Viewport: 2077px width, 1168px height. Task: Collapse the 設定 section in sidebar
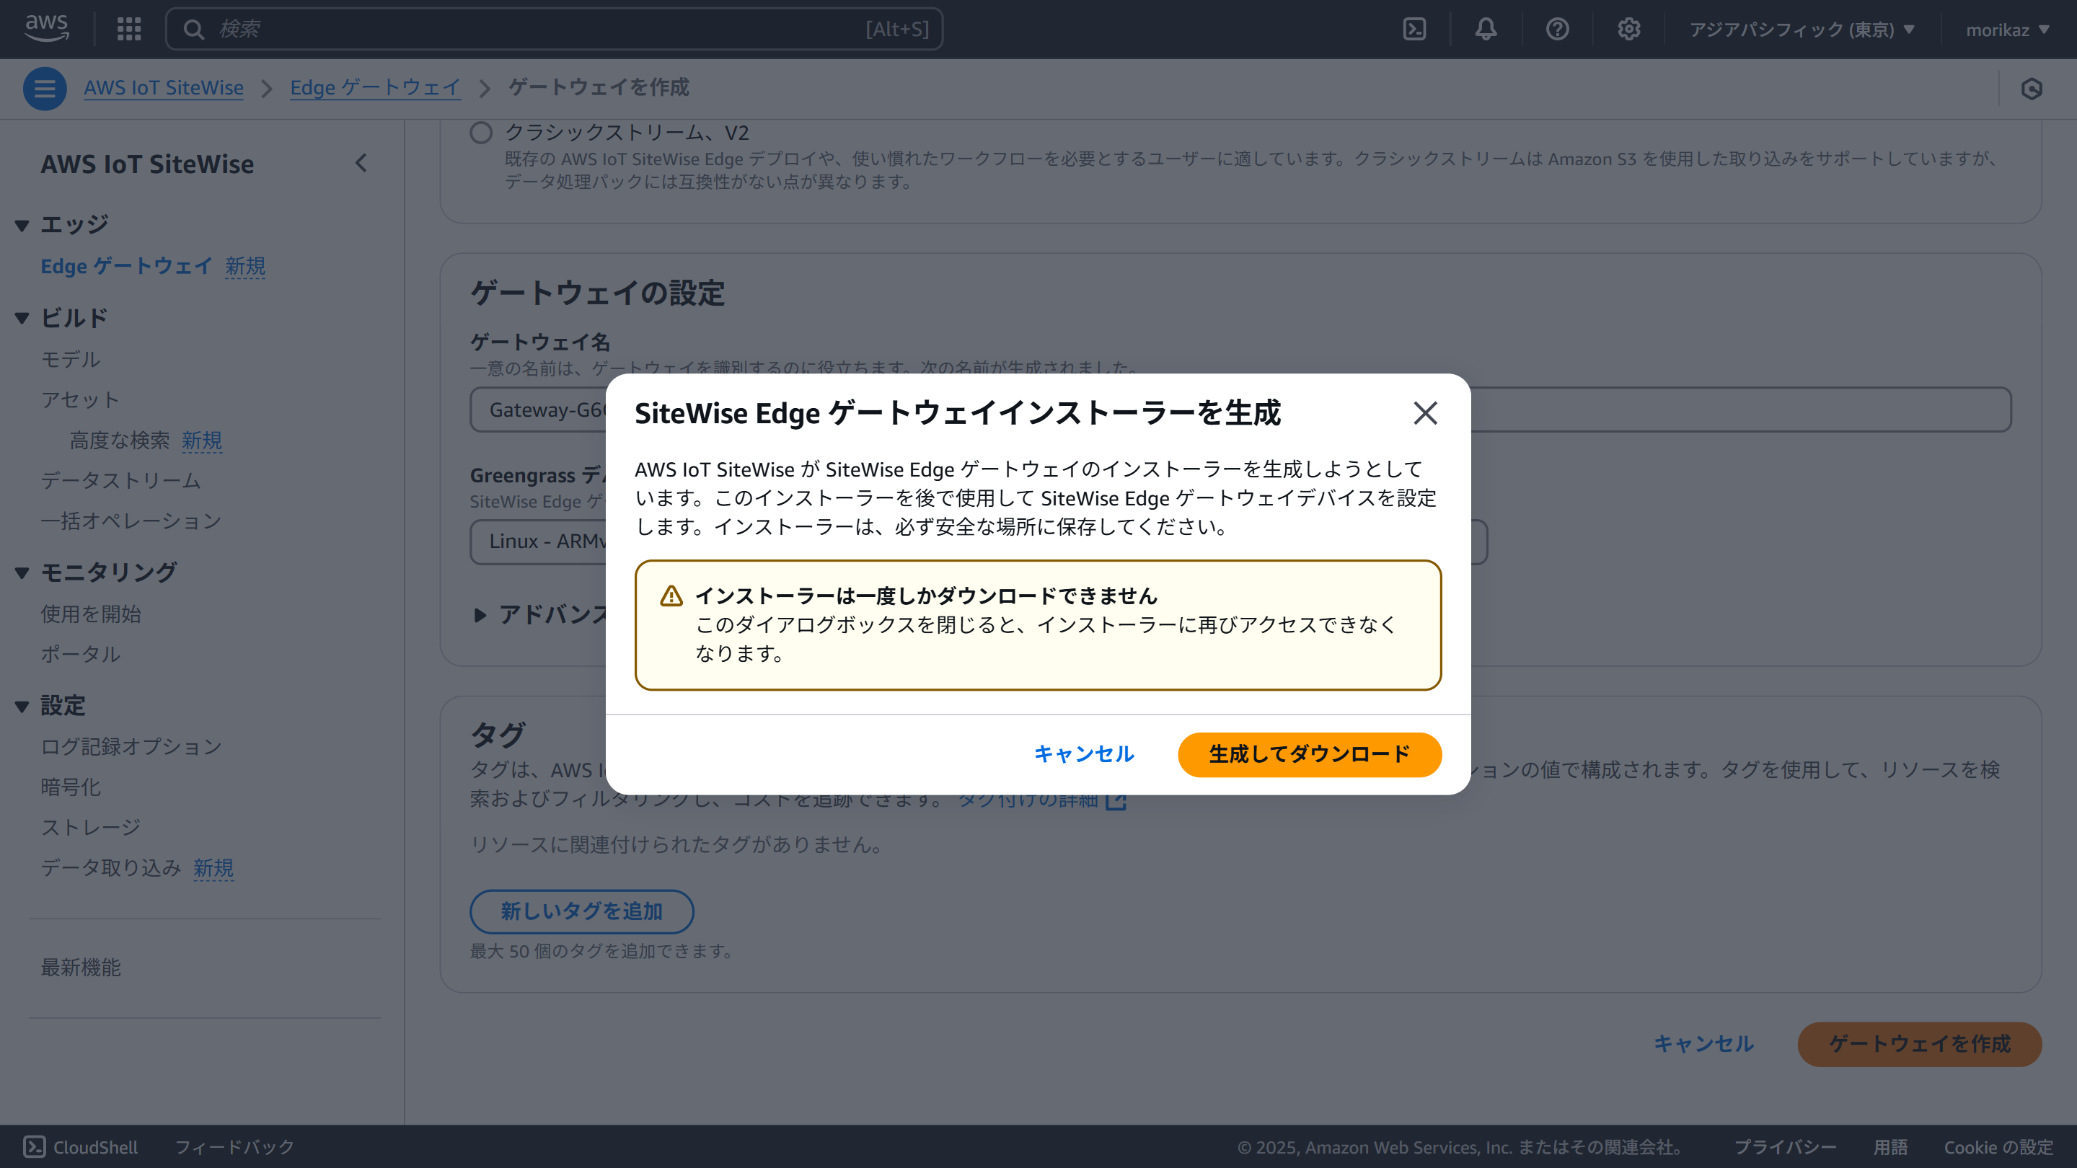point(22,707)
